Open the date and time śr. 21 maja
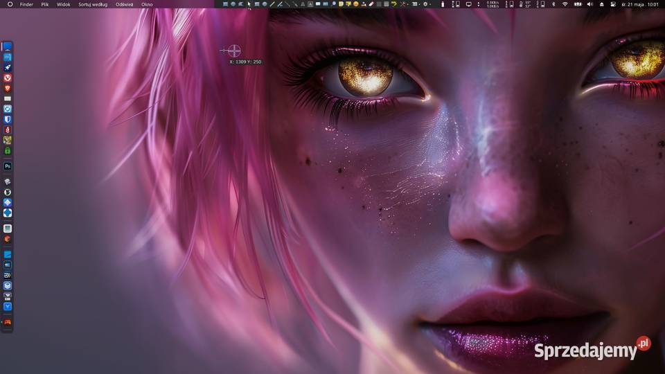Screen dimensions: 665x374 640,4
